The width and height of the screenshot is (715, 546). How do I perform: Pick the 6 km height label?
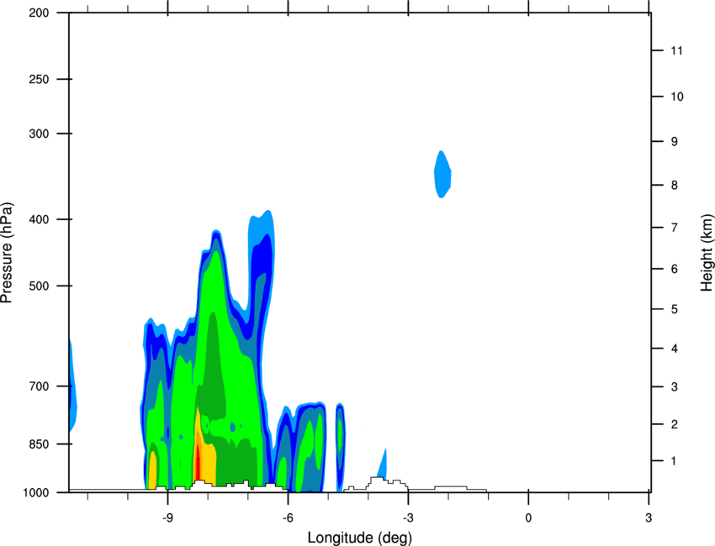click(675, 269)
